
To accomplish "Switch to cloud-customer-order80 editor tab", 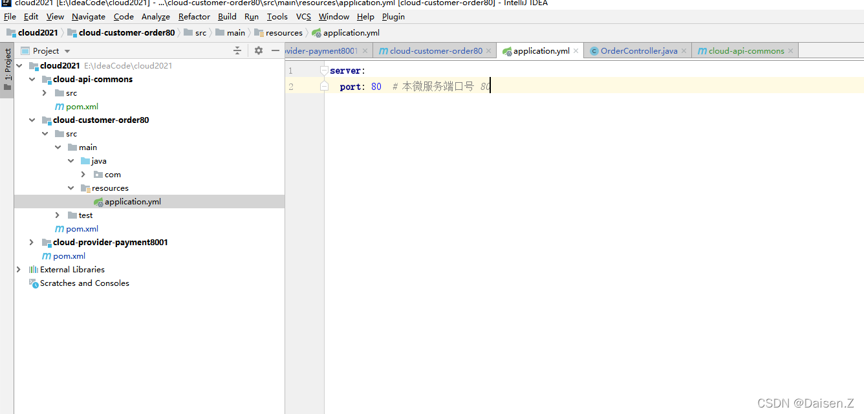I will (435, 51).
